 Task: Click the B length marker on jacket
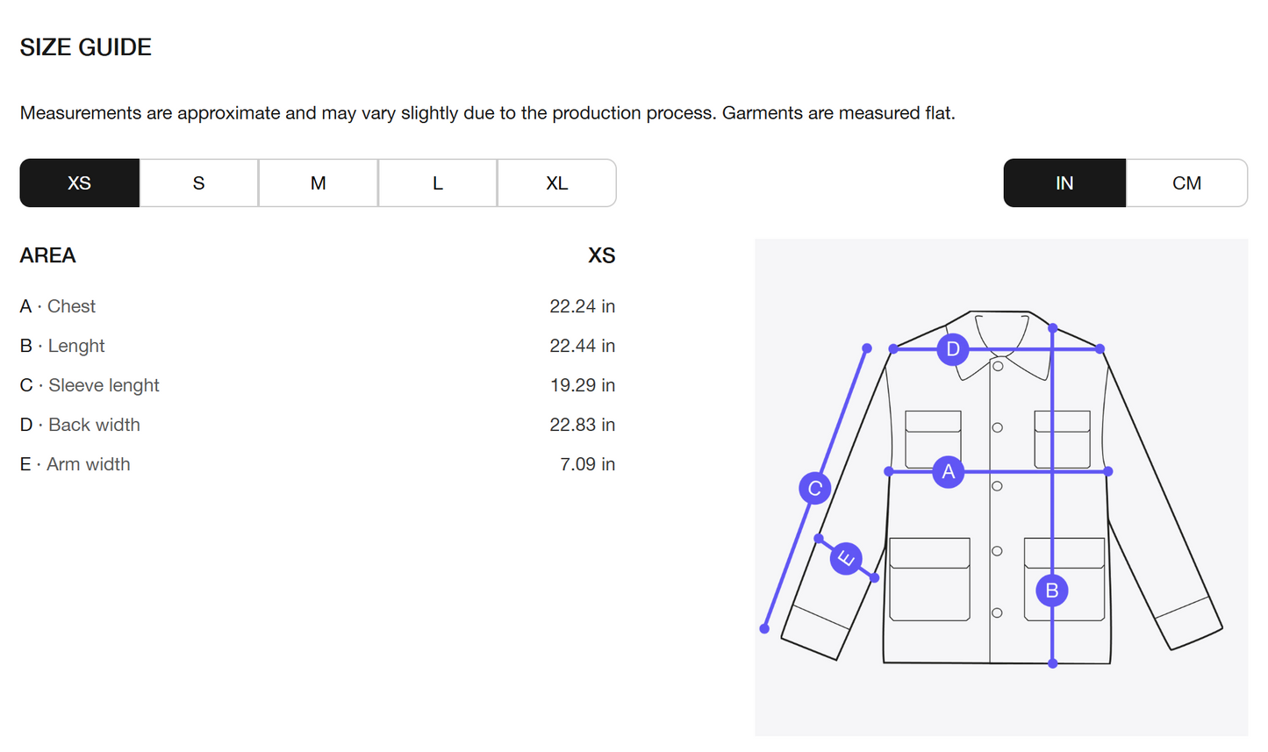pos(1051,591)
